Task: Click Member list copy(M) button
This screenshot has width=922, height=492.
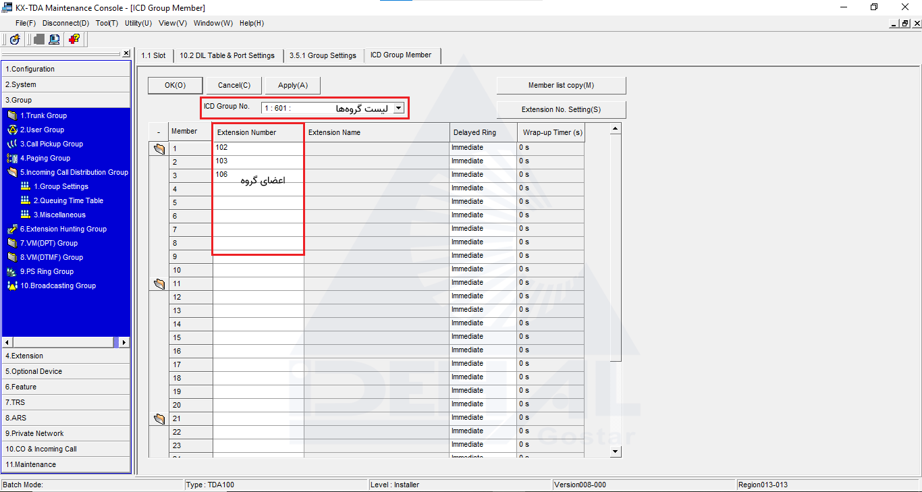Action: [x=561, y=85]
